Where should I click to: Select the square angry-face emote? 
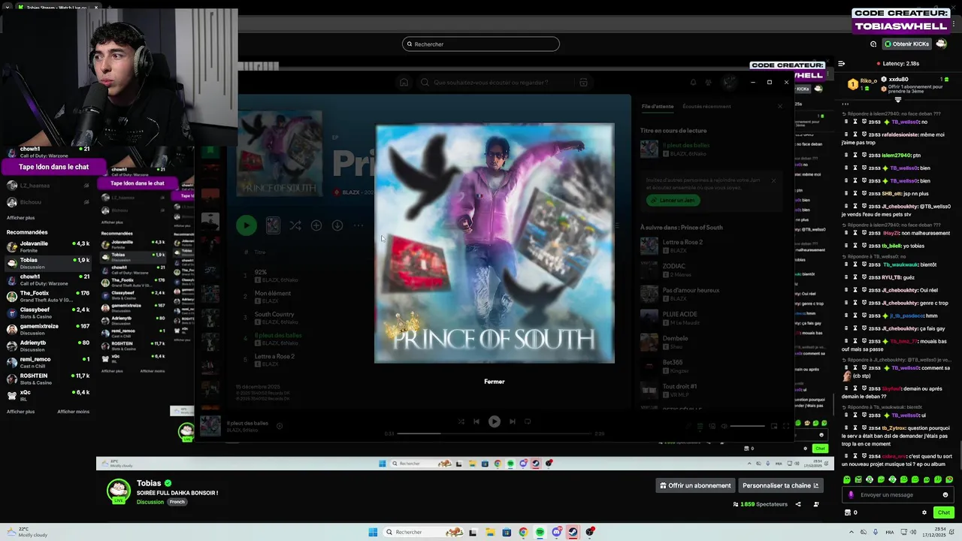pyautogui.click(x=858, y=479)
